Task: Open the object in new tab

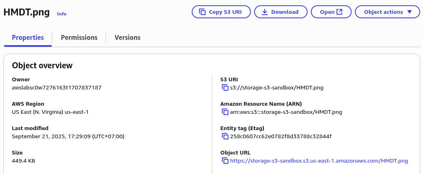Action: click(x=331, y=12)
